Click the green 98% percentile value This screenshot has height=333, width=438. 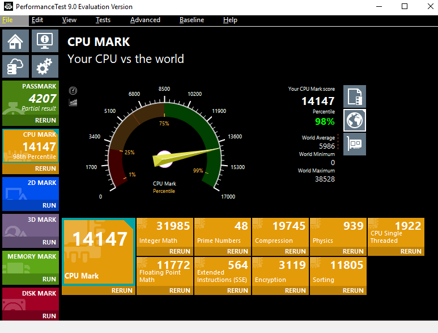click(x=325, y=121)
